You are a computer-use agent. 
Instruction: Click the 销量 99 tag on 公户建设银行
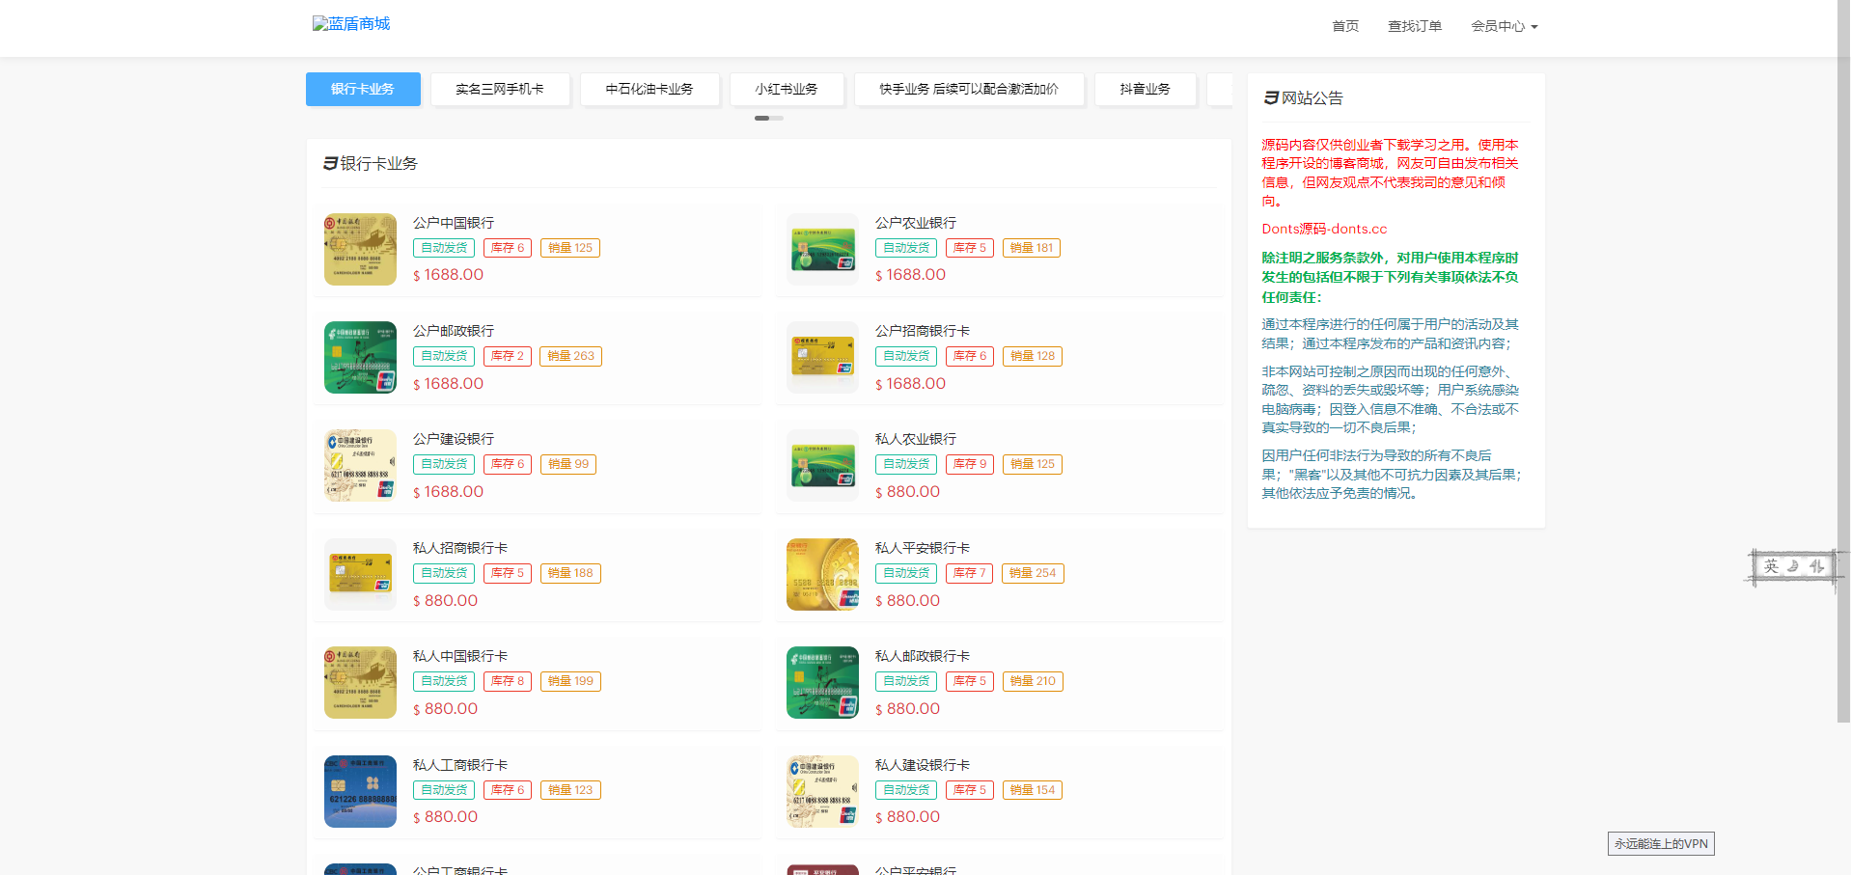click(x=568, y=464)
